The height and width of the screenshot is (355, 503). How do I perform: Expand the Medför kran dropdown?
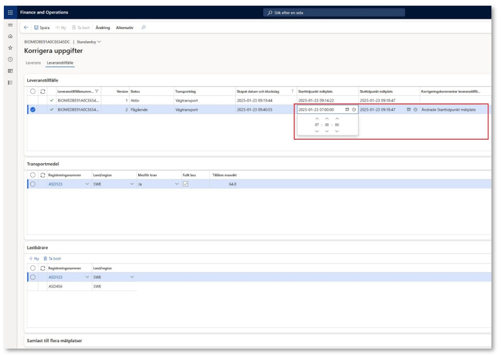[177, 184]
